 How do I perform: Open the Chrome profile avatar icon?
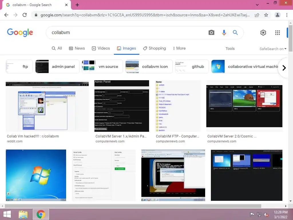[x=278, y=15]
